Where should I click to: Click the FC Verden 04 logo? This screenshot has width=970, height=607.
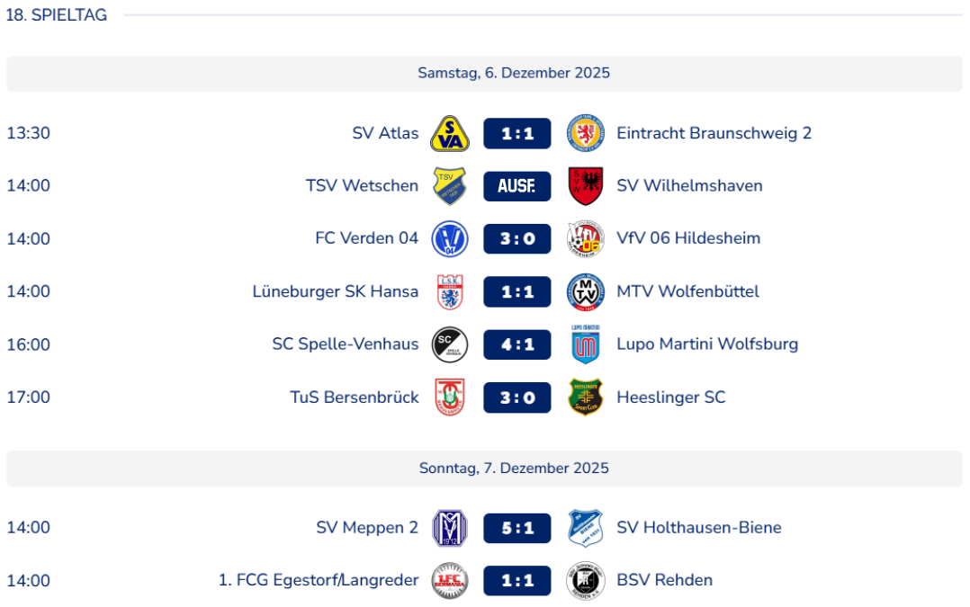(x=450, y=239)
